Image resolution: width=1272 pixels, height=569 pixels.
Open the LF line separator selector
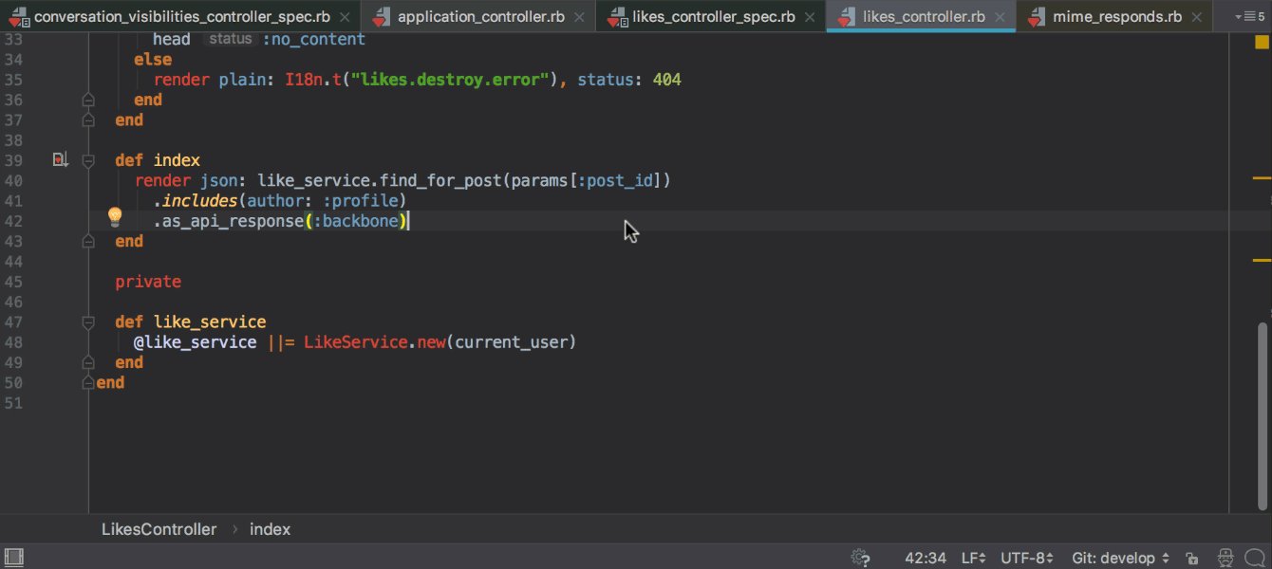[x=974, y=558]
